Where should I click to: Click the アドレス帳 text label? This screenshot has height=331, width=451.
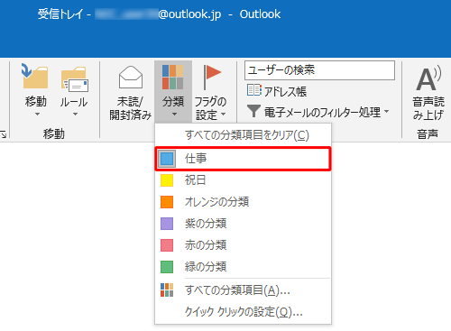coord(285,91)
